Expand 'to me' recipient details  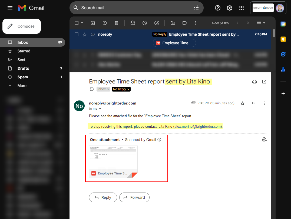pyautogui.click(x=100, y=109)
